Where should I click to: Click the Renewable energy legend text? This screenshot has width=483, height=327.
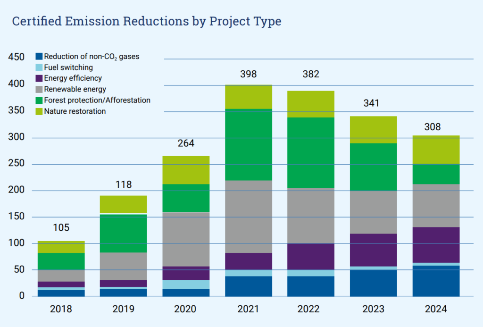[x=75, y=89]
